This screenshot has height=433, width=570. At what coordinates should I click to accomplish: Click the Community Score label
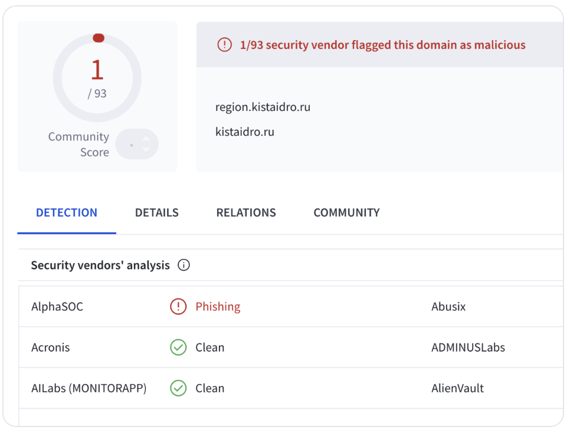pos(79,144)
